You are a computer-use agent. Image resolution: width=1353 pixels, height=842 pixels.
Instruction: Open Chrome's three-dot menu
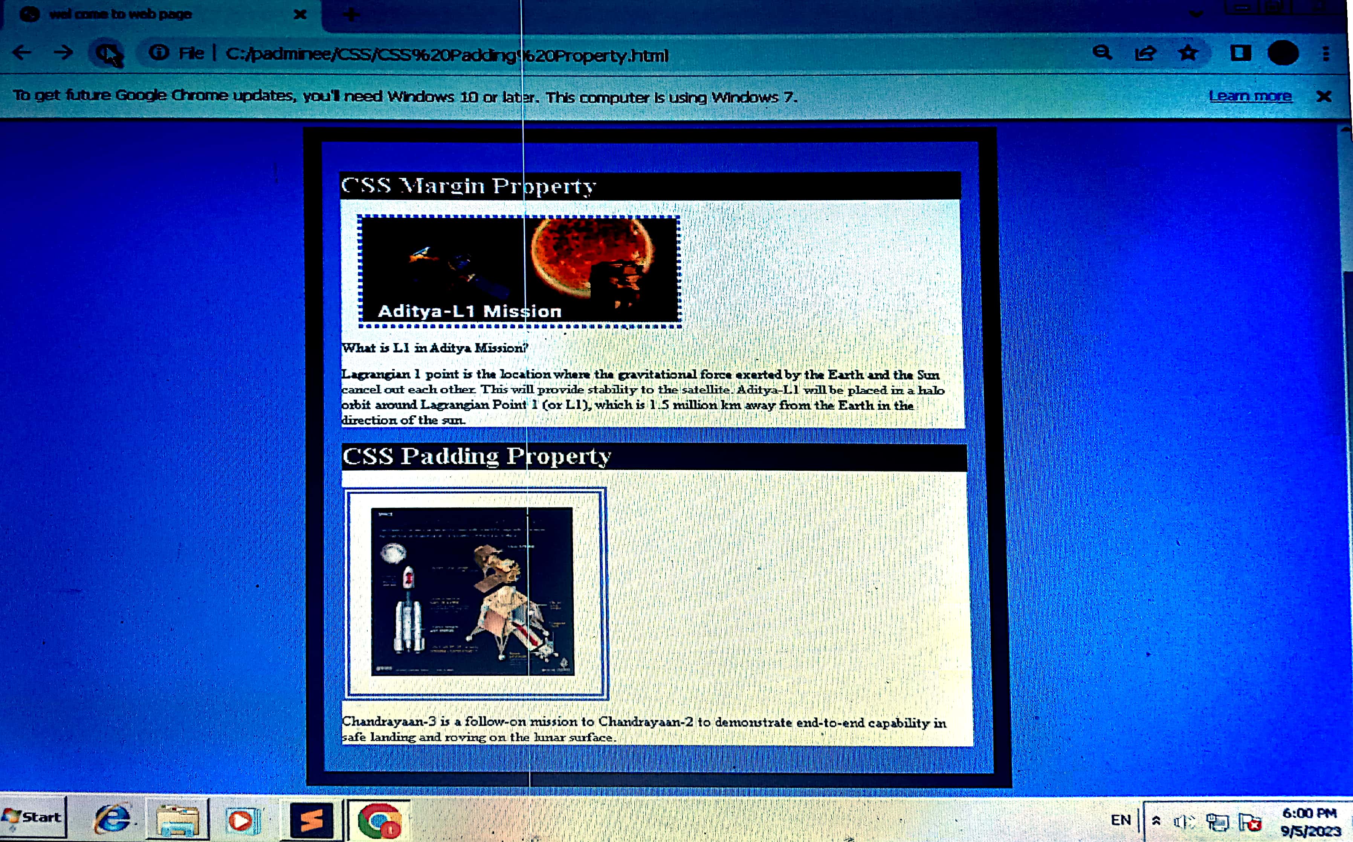[1326, 53]
